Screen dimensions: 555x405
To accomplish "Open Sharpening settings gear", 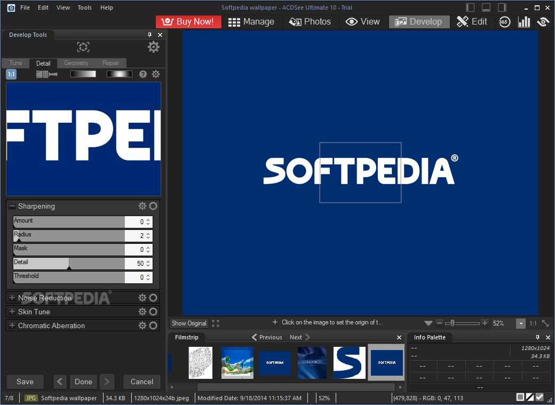I will point(142,206).
